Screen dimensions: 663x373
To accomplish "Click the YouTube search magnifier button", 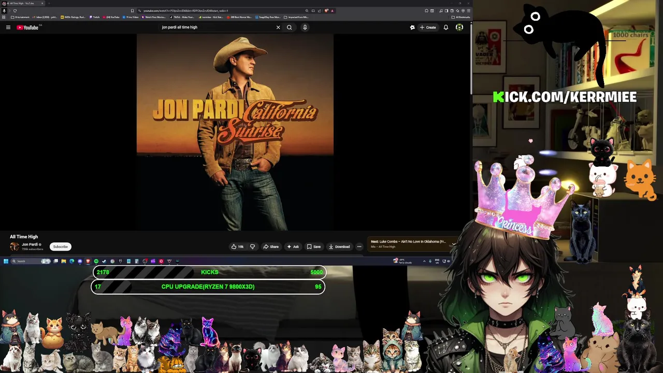I will coord(290,27).
